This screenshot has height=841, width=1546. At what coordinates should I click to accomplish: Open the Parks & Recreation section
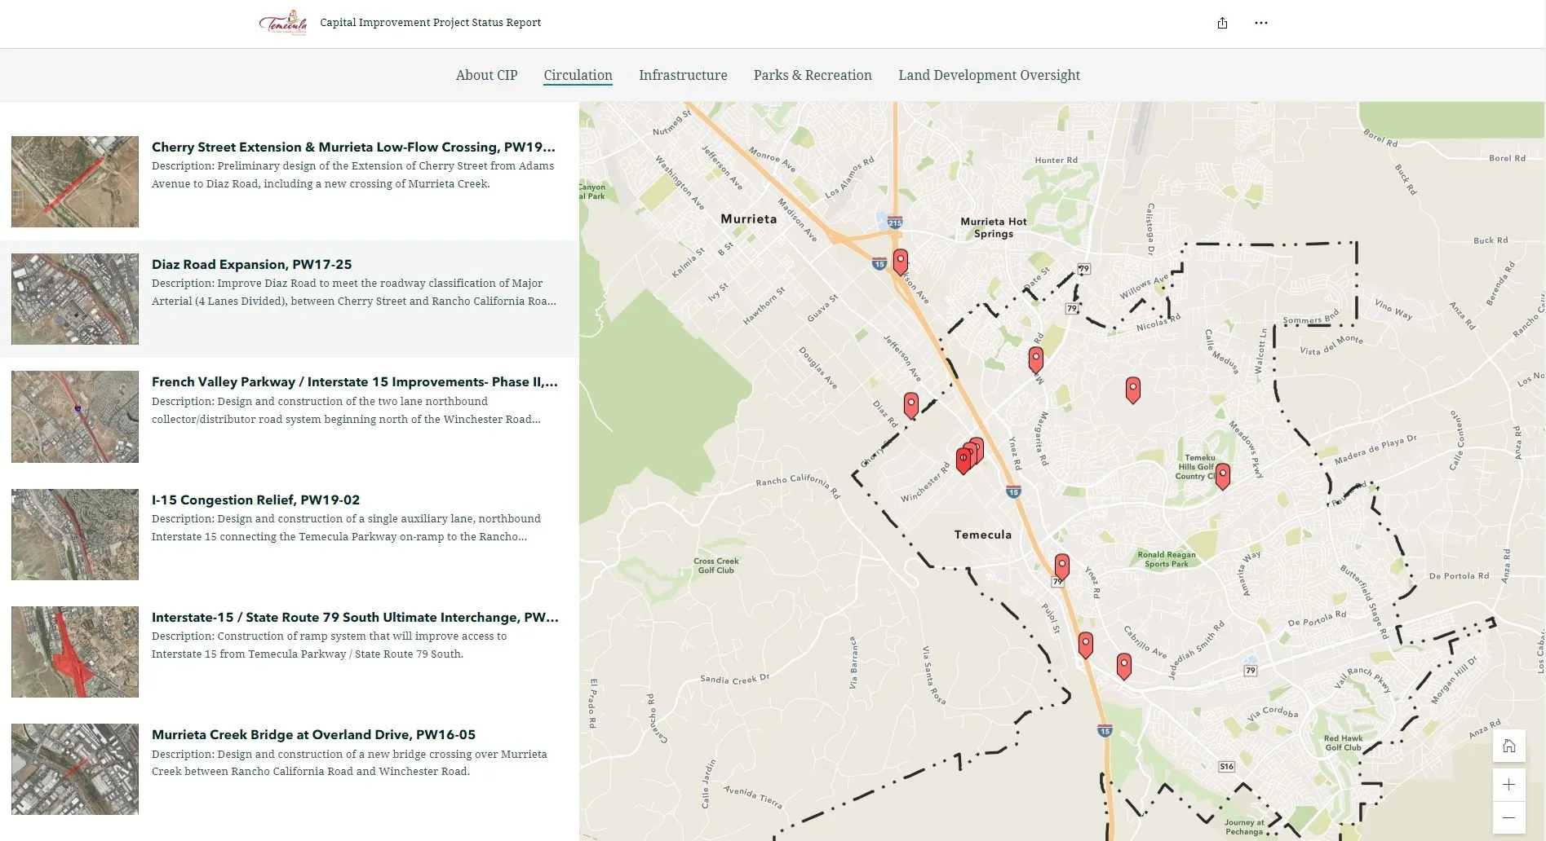(x=812, y=75)
